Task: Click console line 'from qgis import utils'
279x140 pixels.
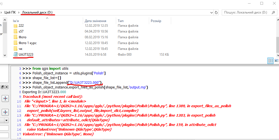Action: 50,68
